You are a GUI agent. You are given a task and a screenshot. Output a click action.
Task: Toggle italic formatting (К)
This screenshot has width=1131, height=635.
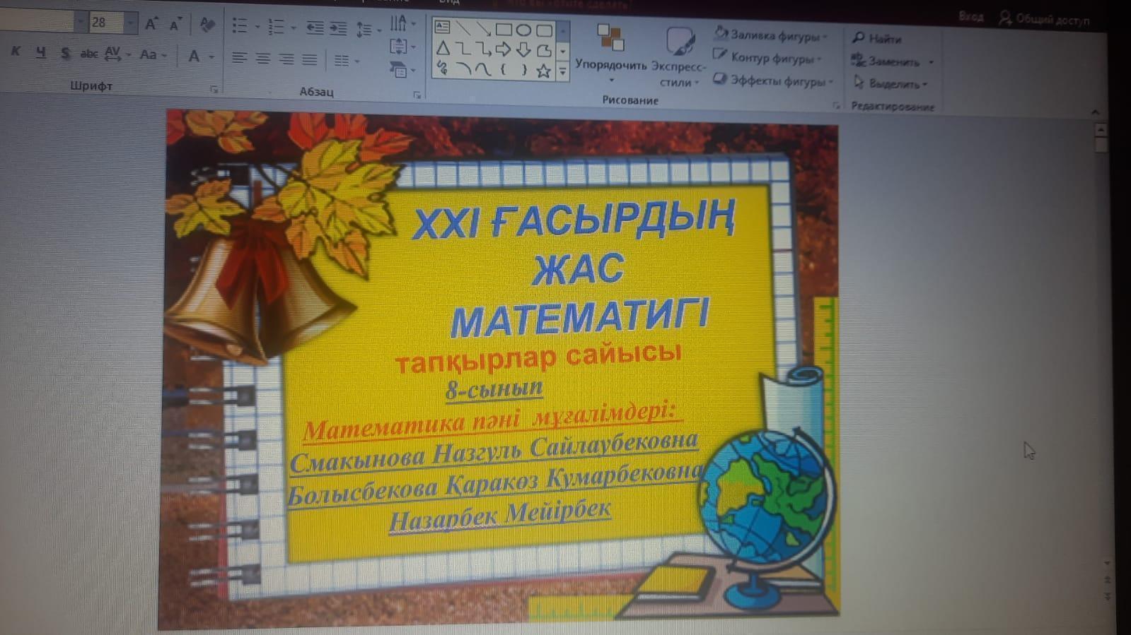click(16, 52)
